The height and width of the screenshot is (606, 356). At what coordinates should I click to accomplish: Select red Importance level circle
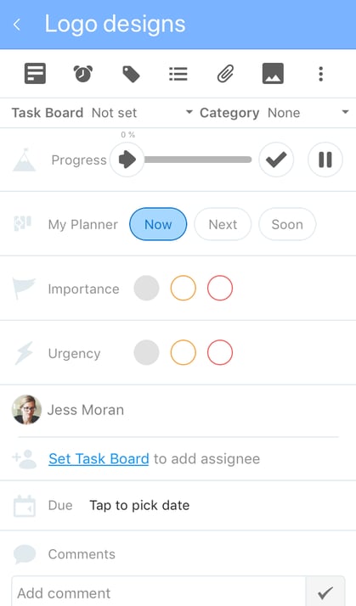click(220, 289)
